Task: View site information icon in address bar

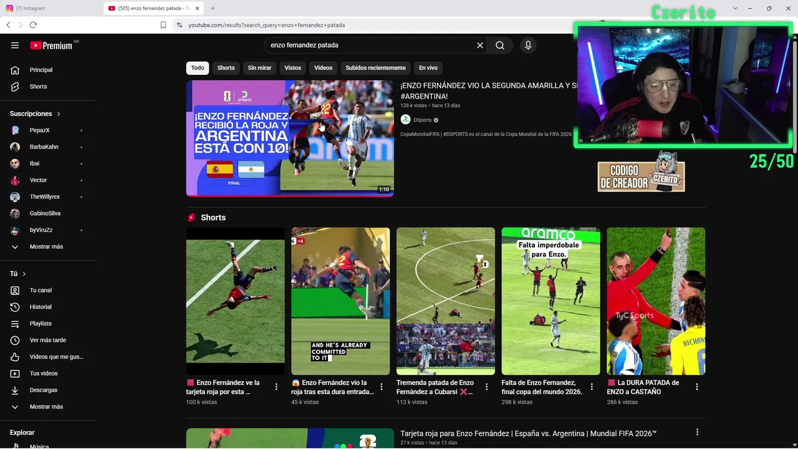Action: (180, 25)
